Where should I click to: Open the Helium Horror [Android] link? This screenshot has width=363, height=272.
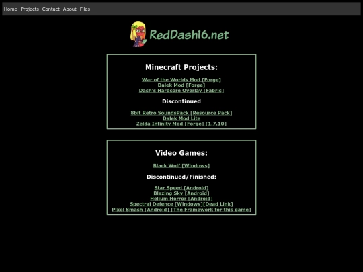click(x=182, y=198)
